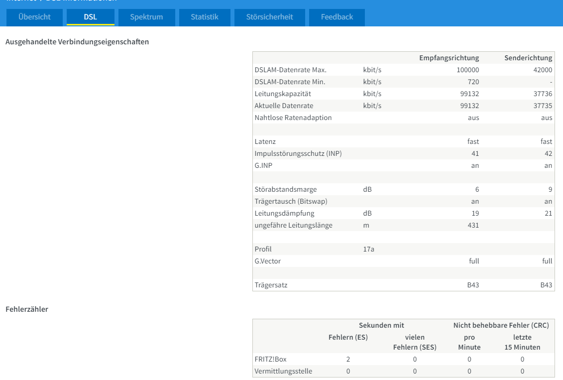Click the Senderichtung column header
The height and width of the screenshot is (380, 563).
(x=528, y=58)
